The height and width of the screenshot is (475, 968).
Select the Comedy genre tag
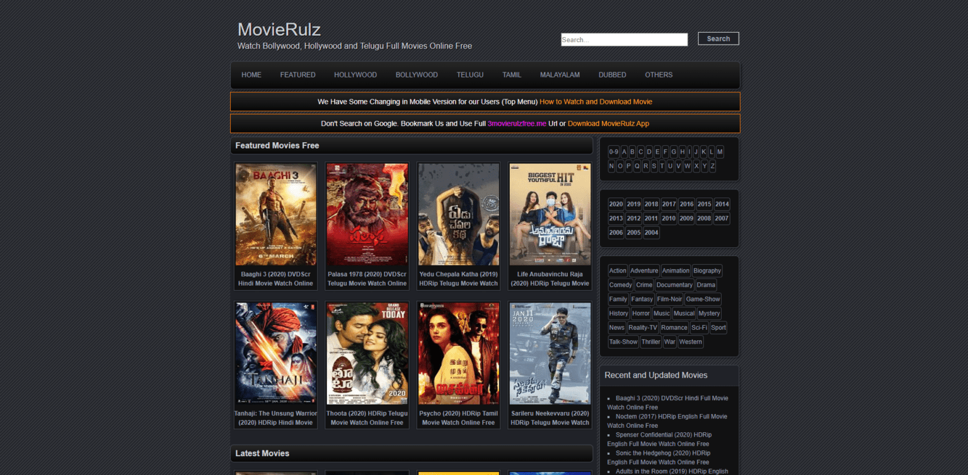click(621, 285)
